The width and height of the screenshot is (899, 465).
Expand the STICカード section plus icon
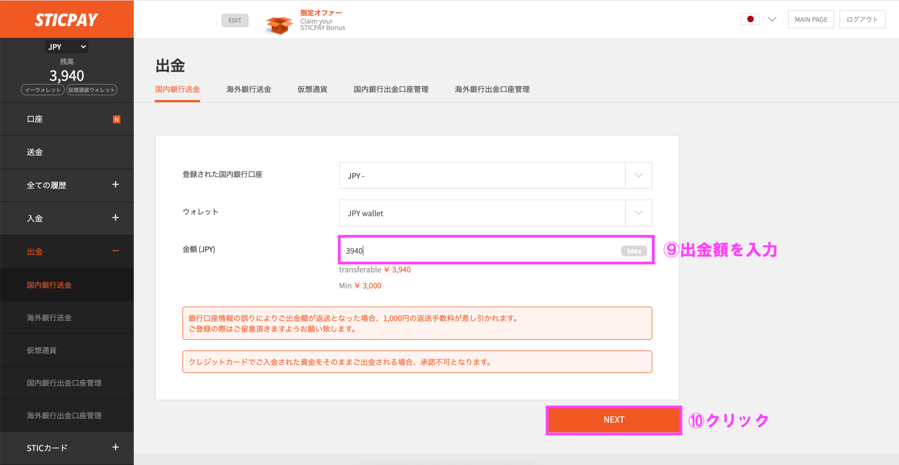(116, 447)
